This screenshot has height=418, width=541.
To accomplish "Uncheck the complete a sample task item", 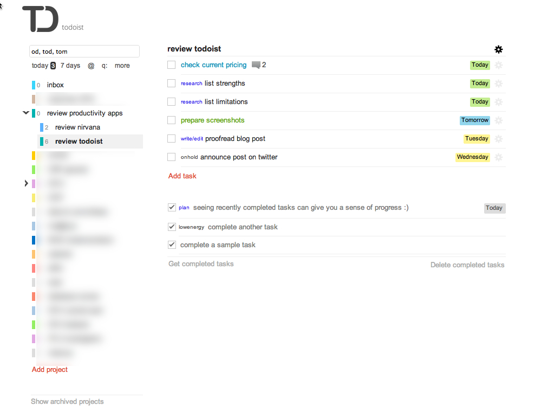I will 172,245.
